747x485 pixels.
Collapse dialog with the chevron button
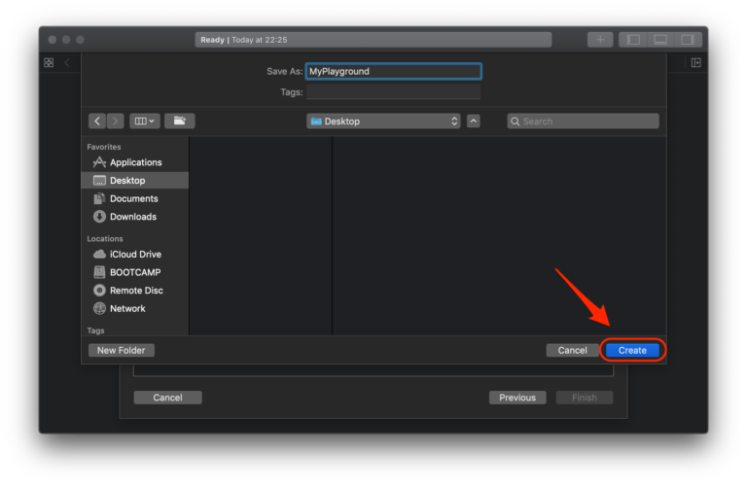[x=474, y=121]
